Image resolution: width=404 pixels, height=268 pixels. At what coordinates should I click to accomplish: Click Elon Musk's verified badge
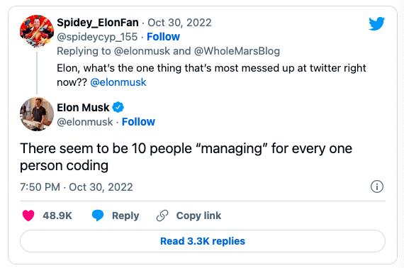118,107
